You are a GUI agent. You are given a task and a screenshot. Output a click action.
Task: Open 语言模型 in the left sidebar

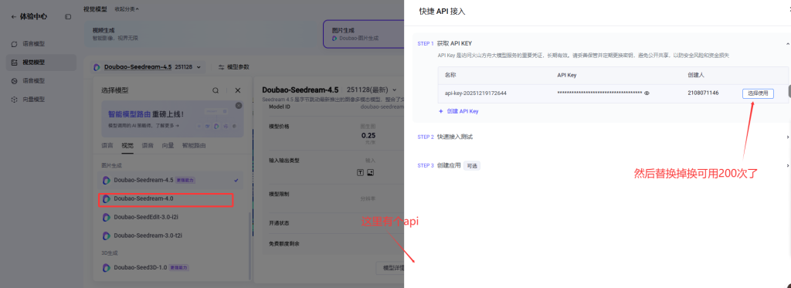coord(42,44)
